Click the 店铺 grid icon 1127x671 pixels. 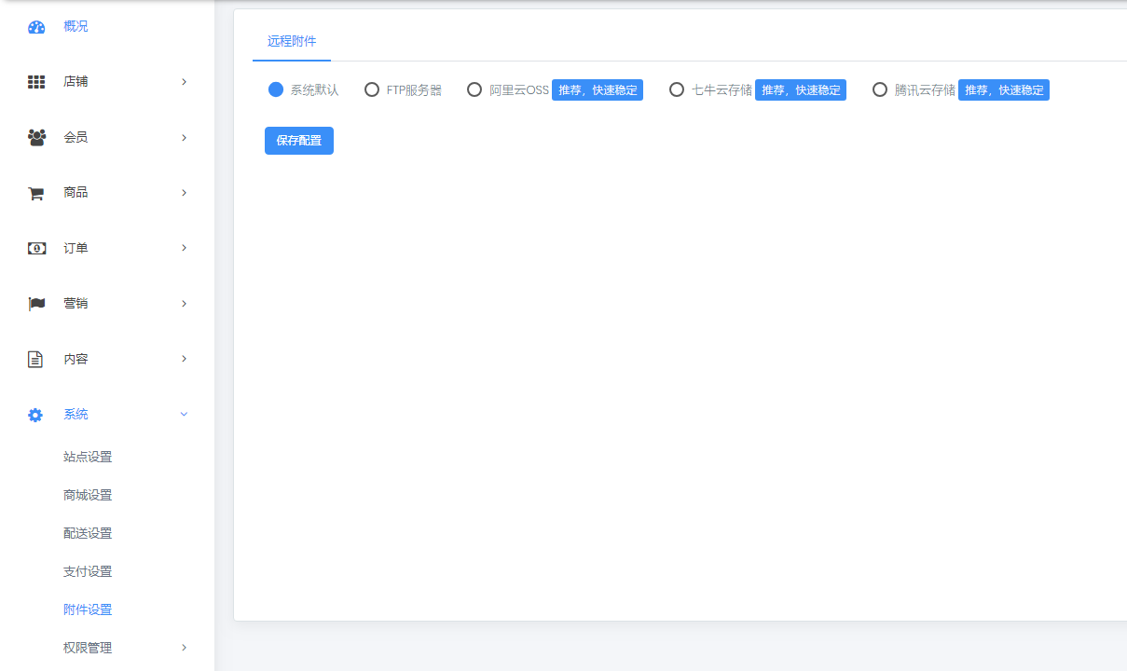36,82
